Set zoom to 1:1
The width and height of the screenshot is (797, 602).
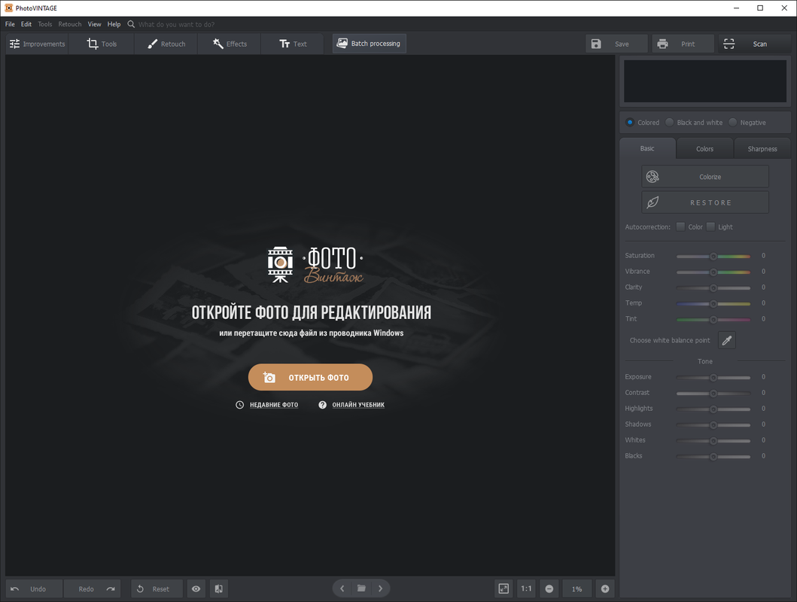[x=526, y=588]
